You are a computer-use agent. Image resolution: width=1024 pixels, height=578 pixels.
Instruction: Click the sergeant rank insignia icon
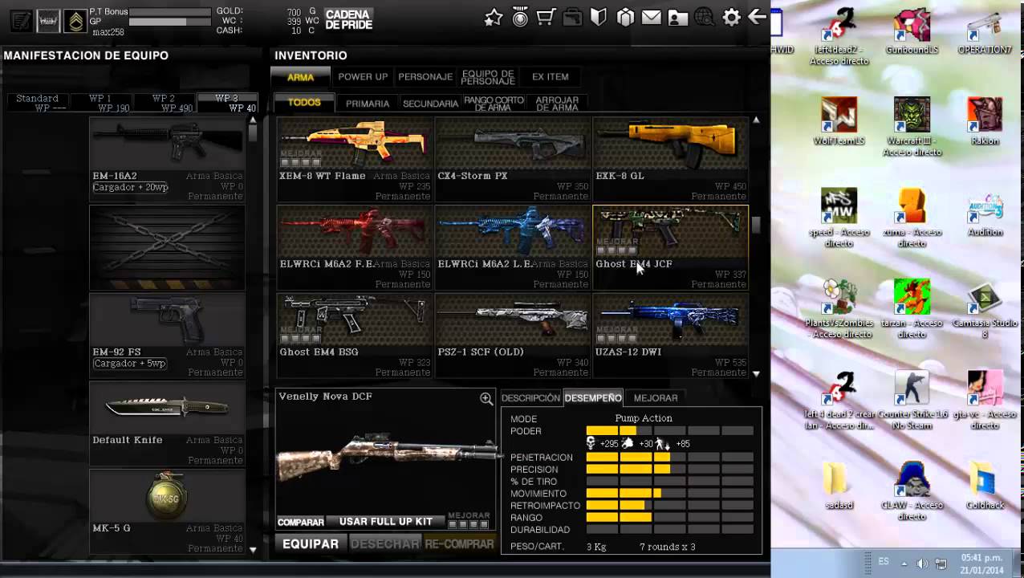click(75, 21)
